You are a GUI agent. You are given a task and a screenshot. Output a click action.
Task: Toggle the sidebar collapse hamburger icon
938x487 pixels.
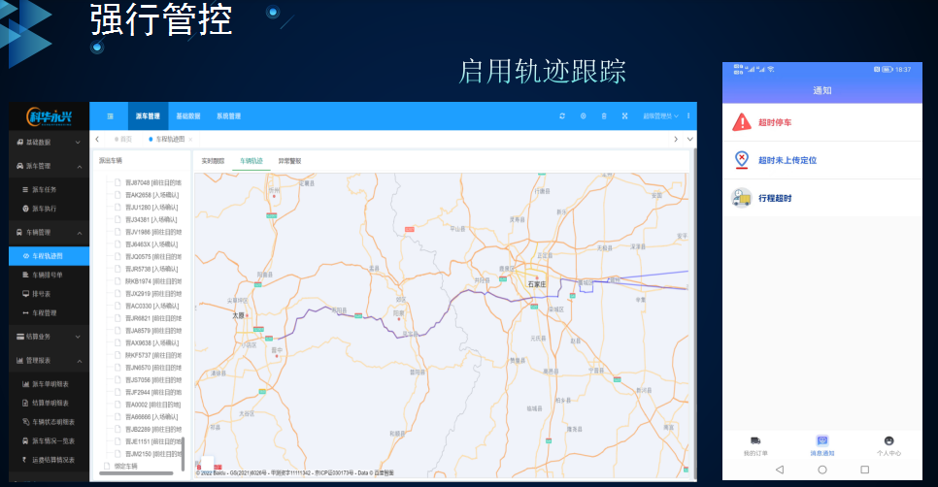click(x=110, y=115)
